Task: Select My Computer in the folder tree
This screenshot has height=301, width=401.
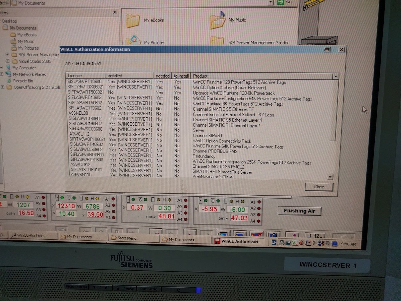Action: point(24,68)
